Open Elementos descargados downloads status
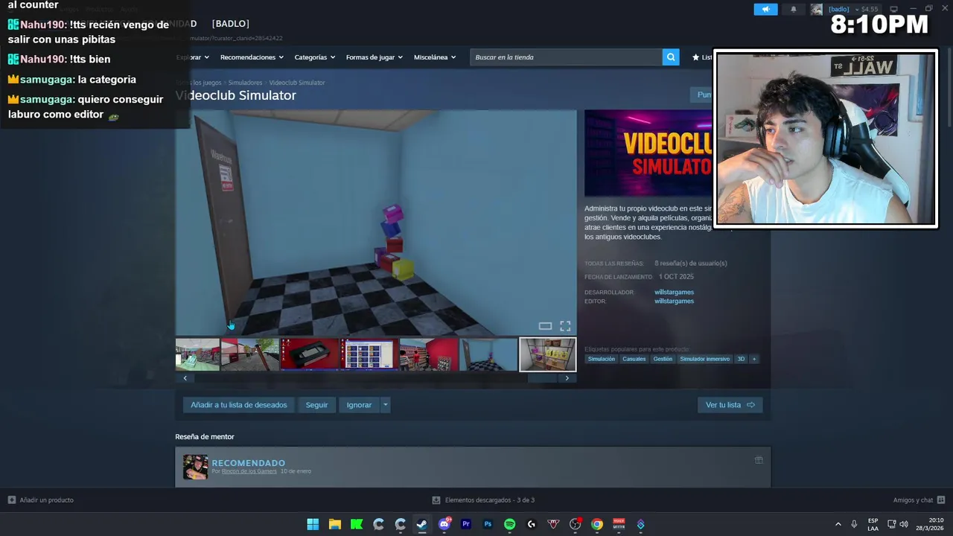Image resolution: width=953 pixels, height=536 pixels. 484,500
